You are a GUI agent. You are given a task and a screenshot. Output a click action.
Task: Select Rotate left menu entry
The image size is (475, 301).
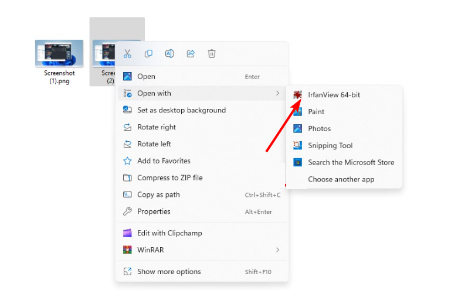pos(202,143)
